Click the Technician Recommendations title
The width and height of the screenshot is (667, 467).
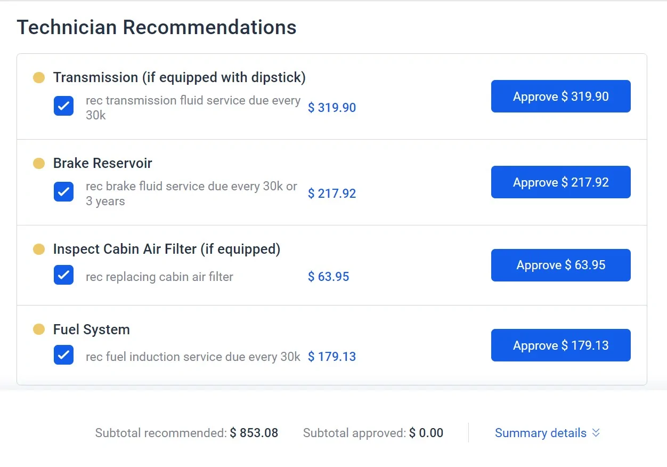(x=157, y=27)
